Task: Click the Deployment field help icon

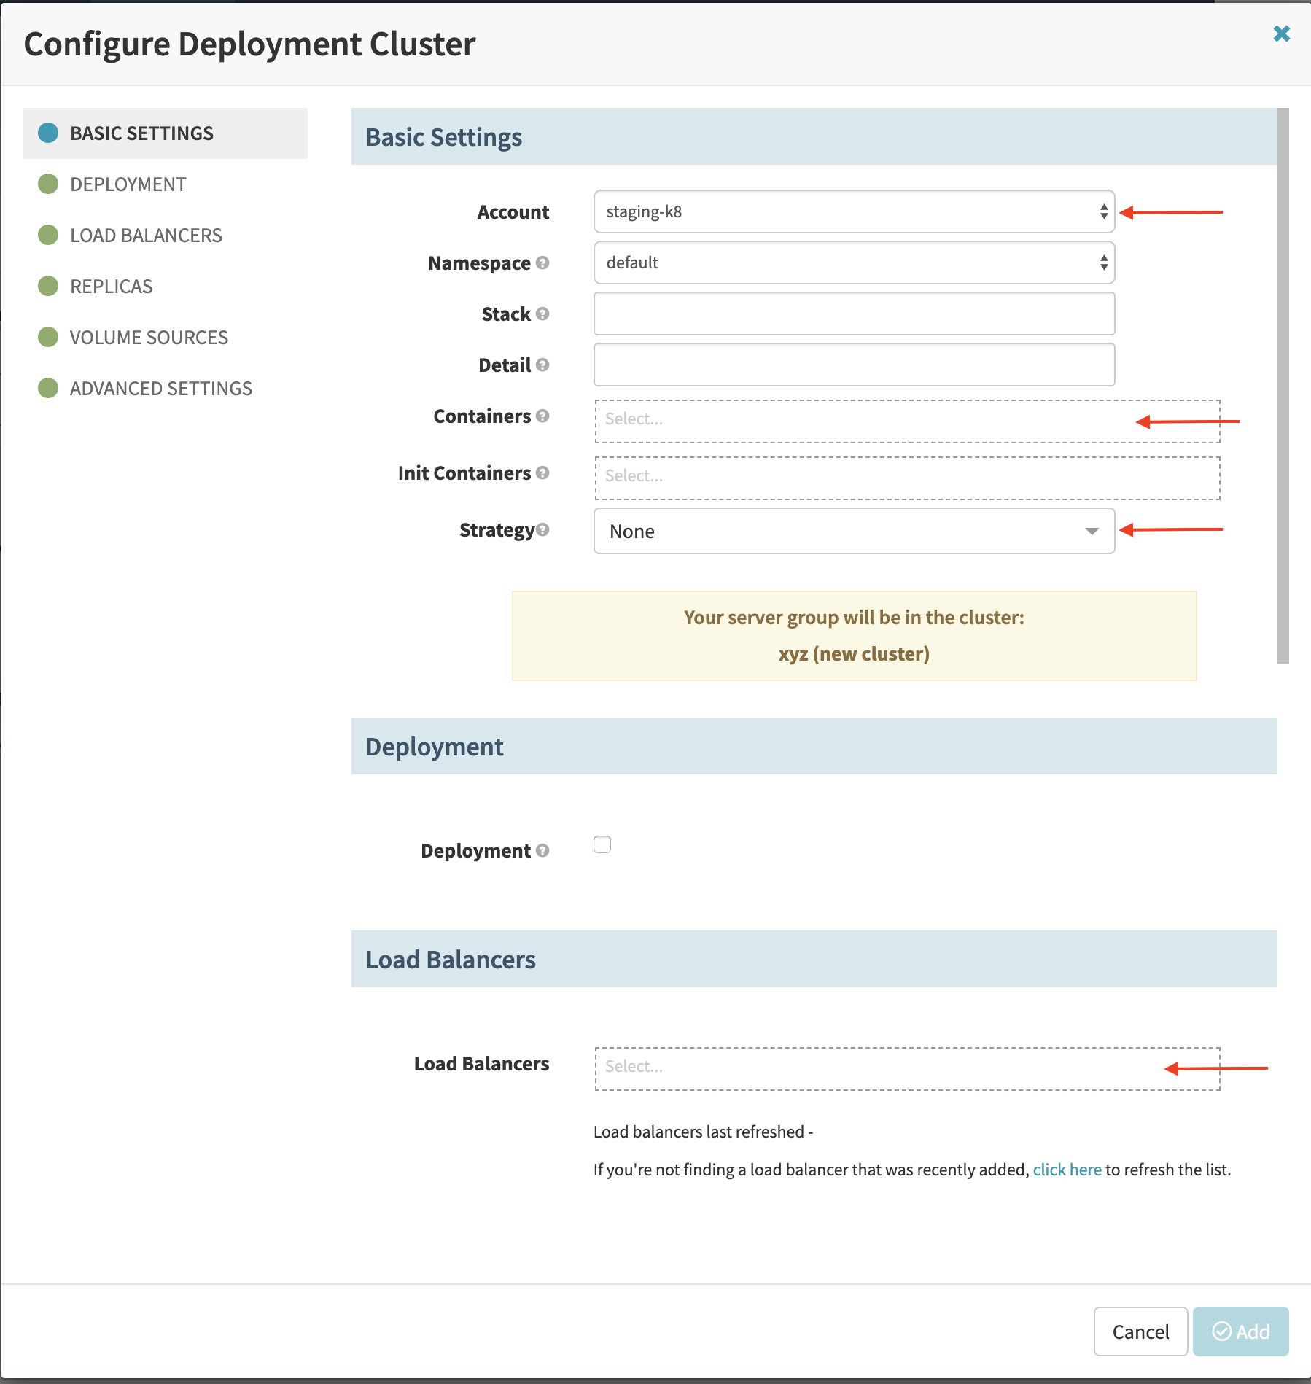Action: (542, 850)
